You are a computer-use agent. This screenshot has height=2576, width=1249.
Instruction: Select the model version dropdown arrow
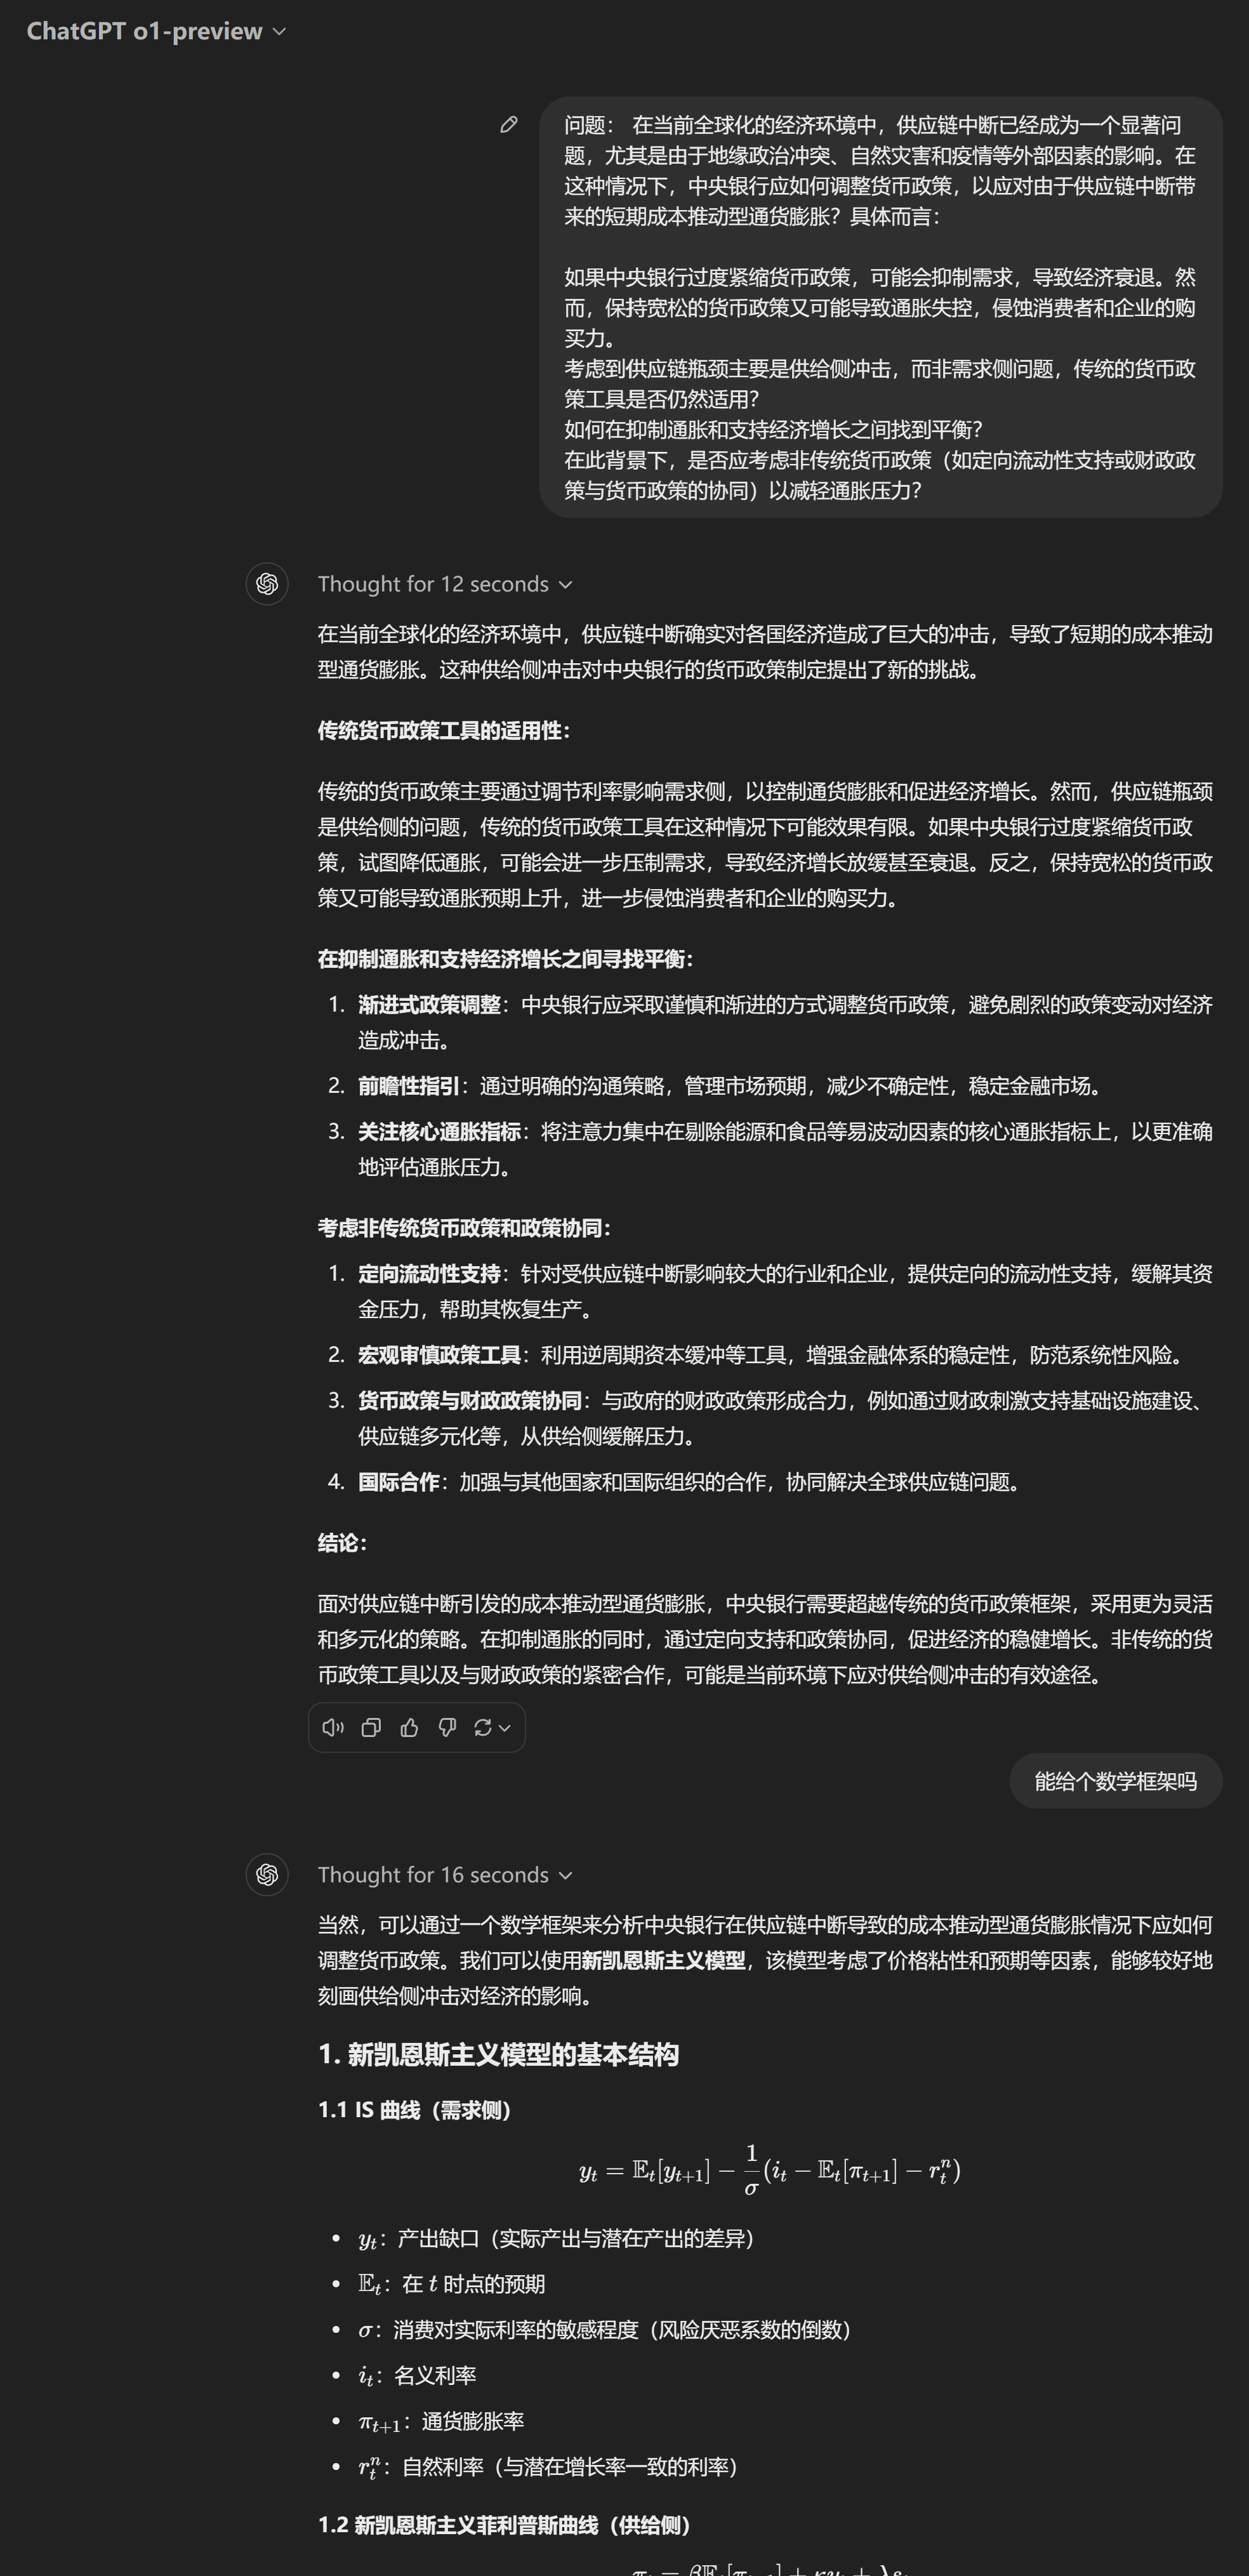click(282, 31)
